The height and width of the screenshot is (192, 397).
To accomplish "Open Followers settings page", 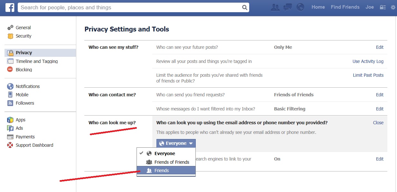I will pyautogui.click(x=25, y=103).
